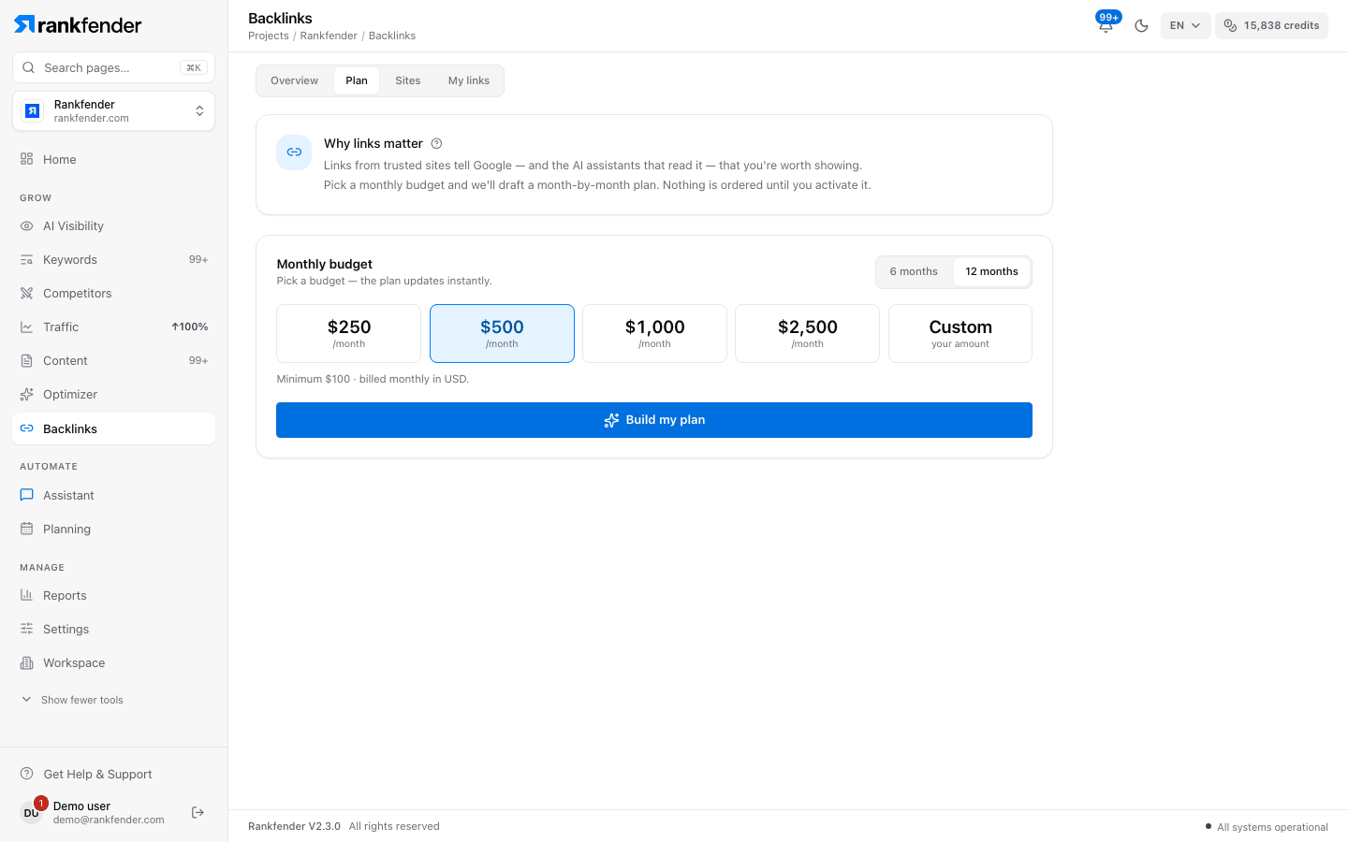The image size is (1348, 842).
Task: Click the 15,838 credits button
Action: [1271, 25]
